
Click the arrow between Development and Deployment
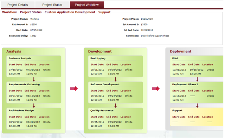[x=156, y=89]
